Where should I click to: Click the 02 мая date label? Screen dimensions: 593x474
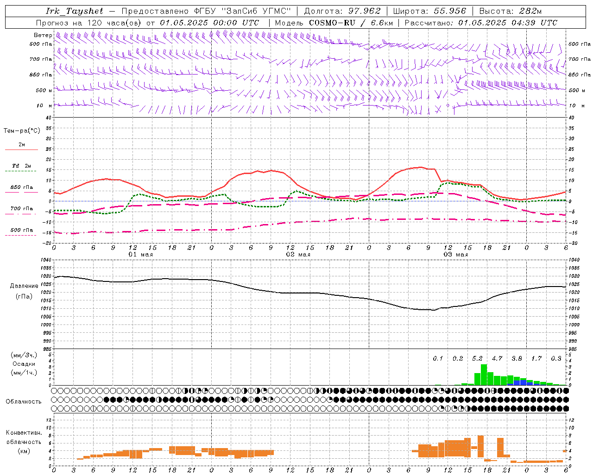coord(298,254)
